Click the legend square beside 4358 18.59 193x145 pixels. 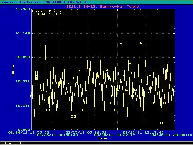pyautogui.click(x=34, y=14)
